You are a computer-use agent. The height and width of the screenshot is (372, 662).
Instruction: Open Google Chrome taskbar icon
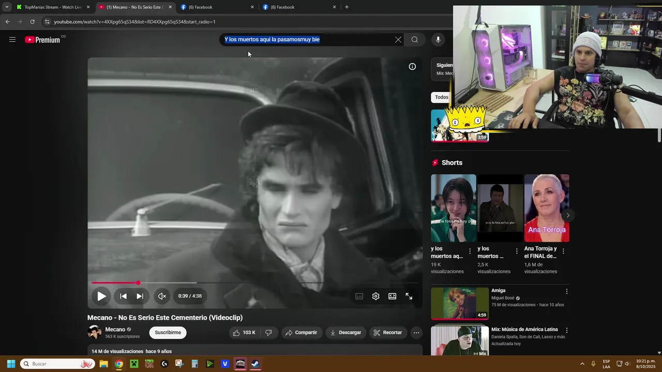[119, 364]
